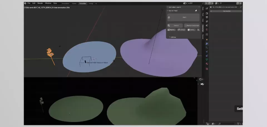Create a new scene copy icon
The width and height of the screenshot is (267, 127).
click(209, 3)
